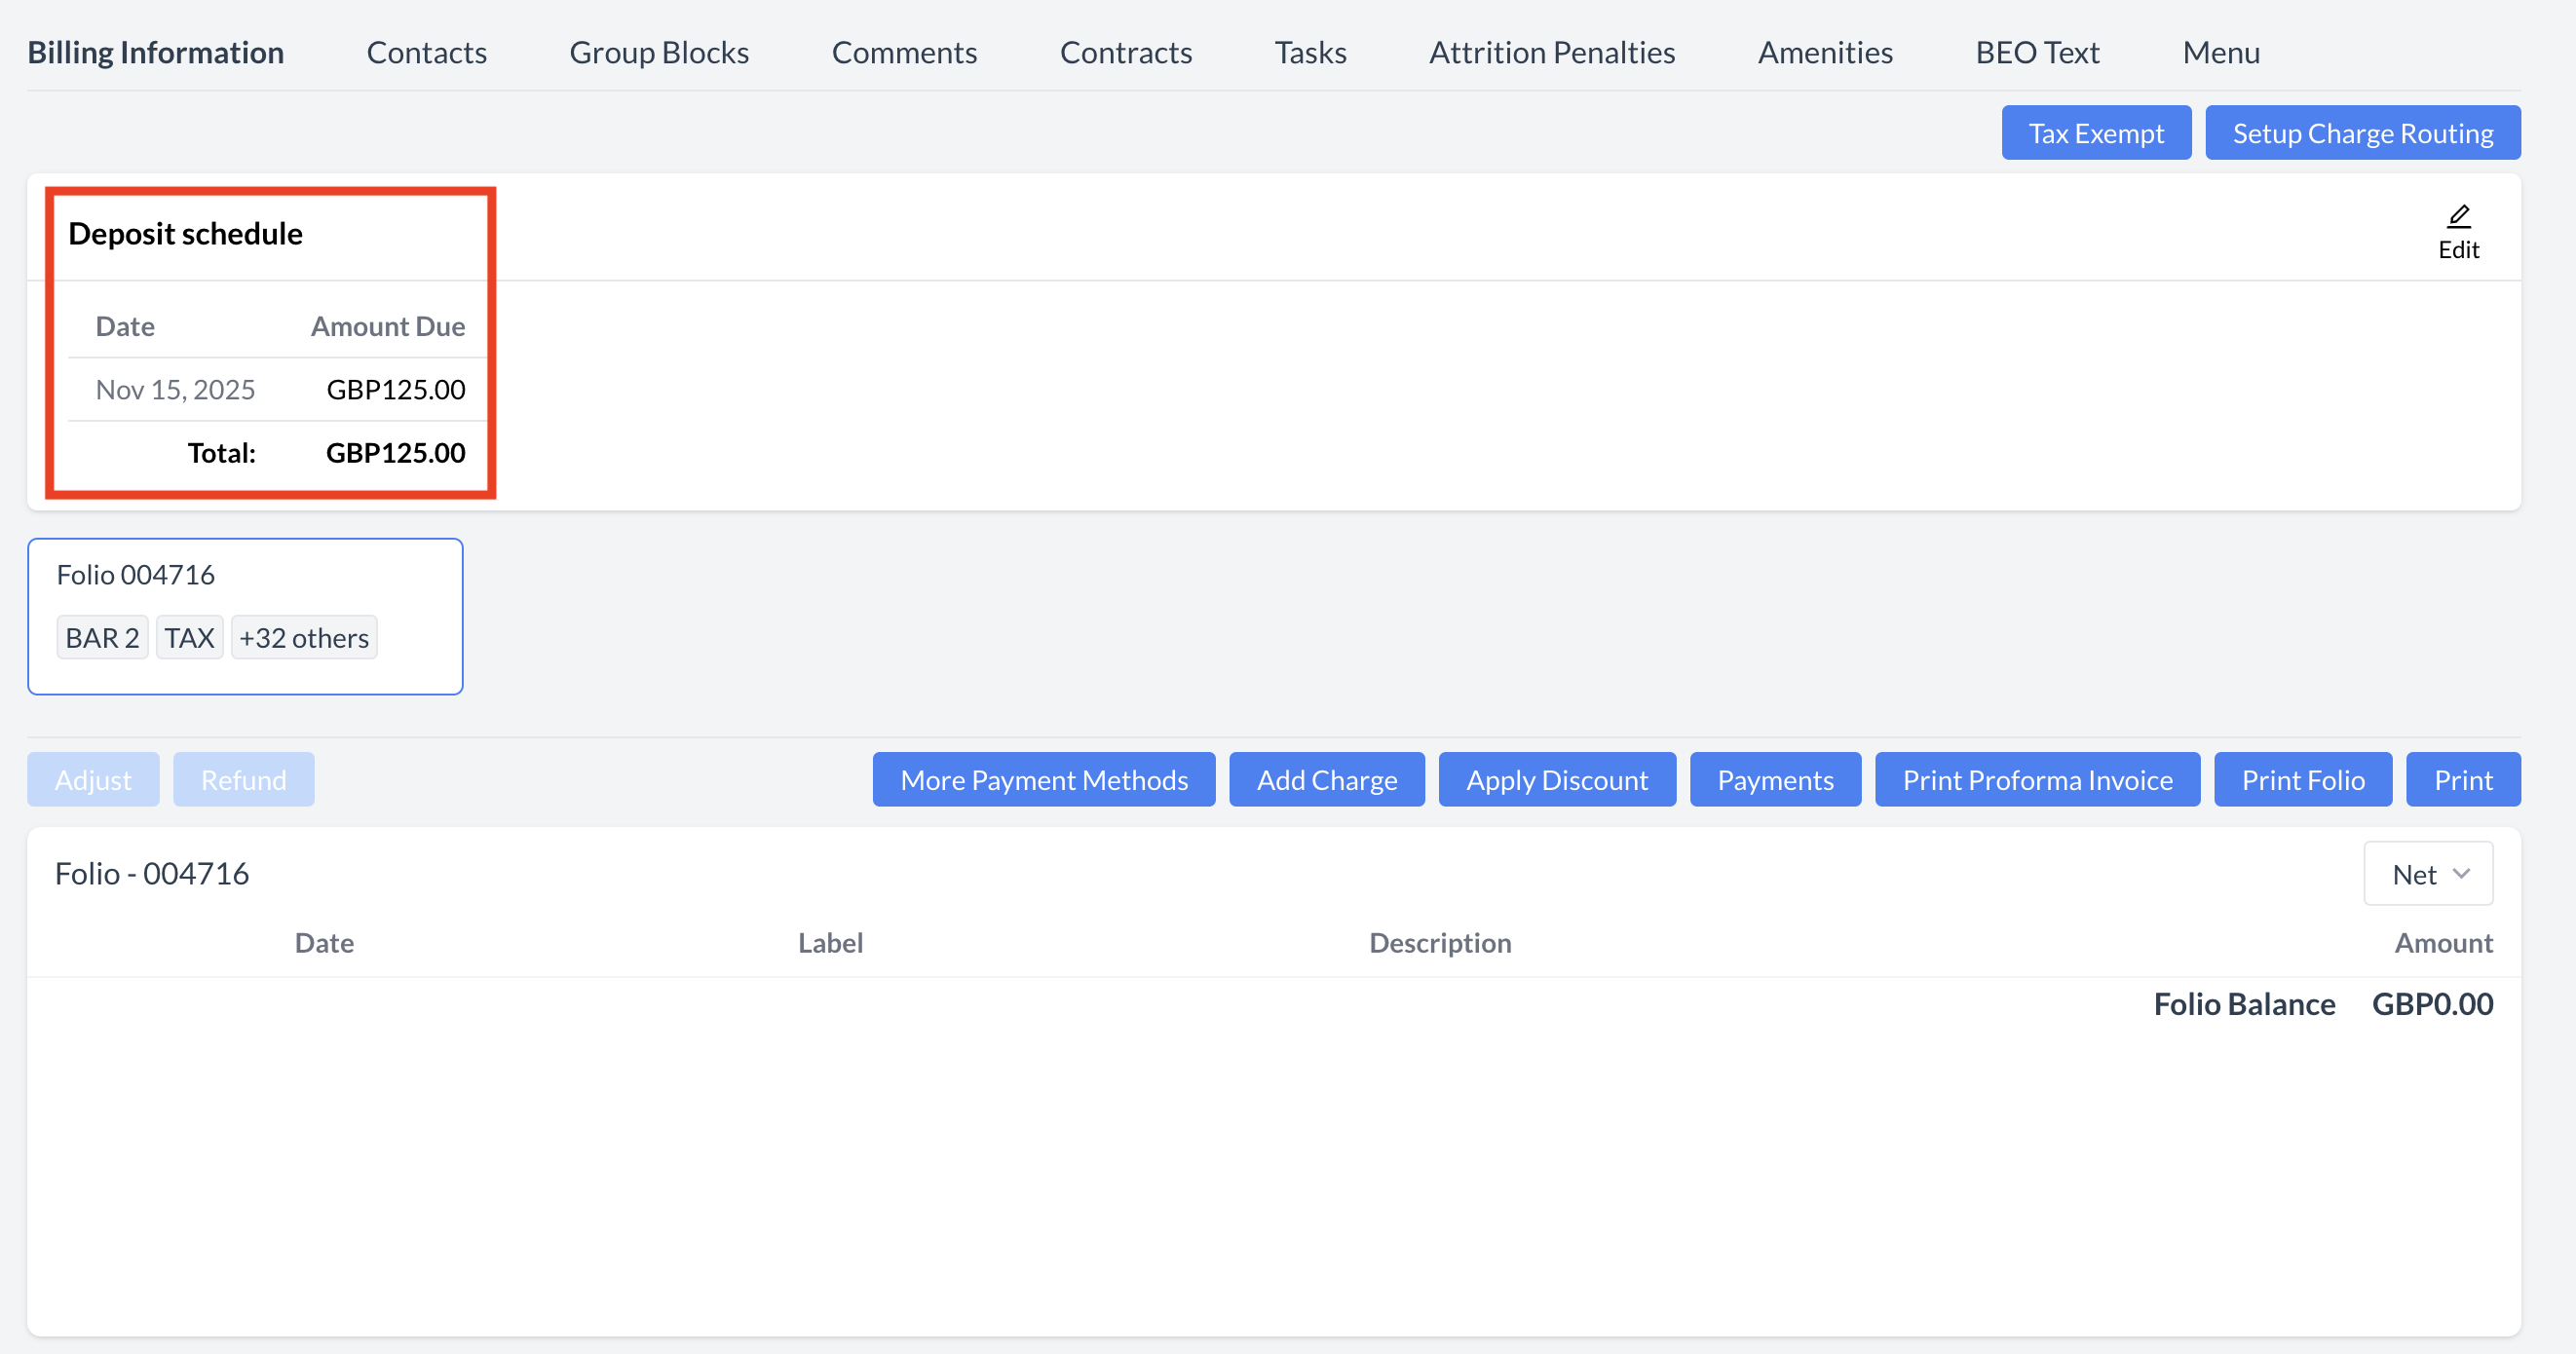Click the Add Charge button

click(1326, 780)
